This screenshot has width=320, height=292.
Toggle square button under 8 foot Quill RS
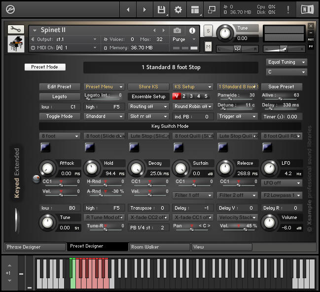267,147
